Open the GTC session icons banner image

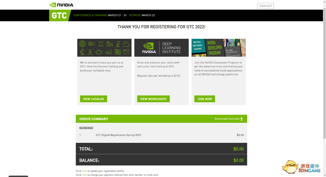(104, 48)
